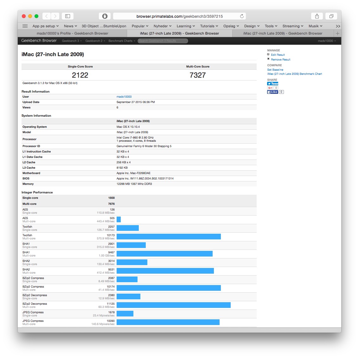
Task: Click the iMac (27-inch Late 2009) page heading
Action: pyautogui.click(x=53, y=54)
